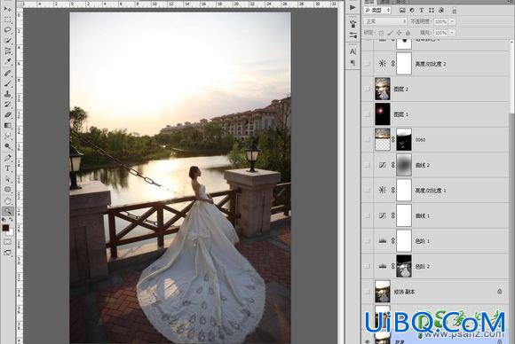The height and width of the screenshot is (344, 515).
Task: Select the Crop tool
Action: 7,51
